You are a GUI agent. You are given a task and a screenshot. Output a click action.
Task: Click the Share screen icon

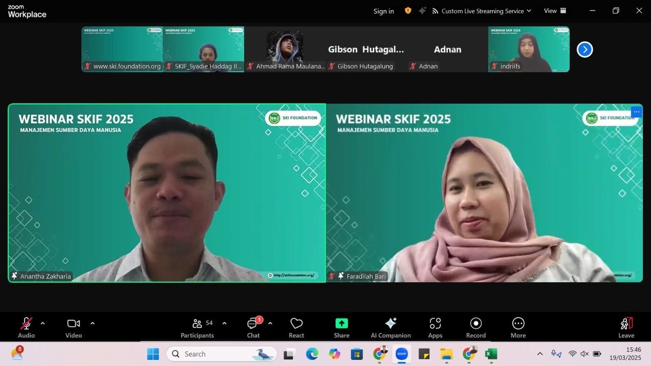point(341,327)
